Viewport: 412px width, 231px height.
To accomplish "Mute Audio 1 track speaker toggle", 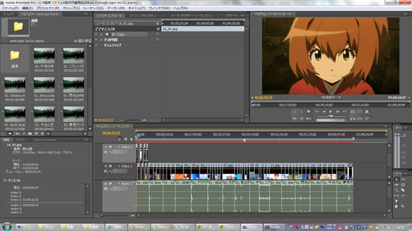I will click(x=106, y=184).
